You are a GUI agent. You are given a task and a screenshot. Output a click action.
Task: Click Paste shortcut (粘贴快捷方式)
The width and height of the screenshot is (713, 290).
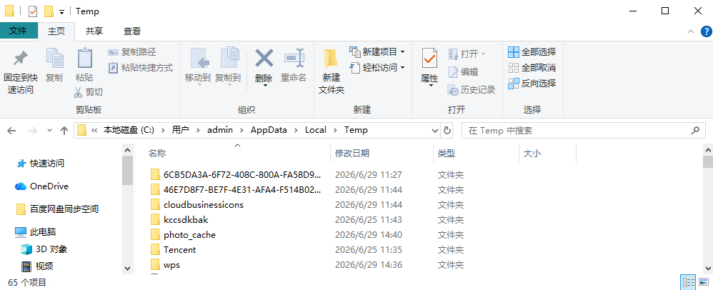coord(141,68)
